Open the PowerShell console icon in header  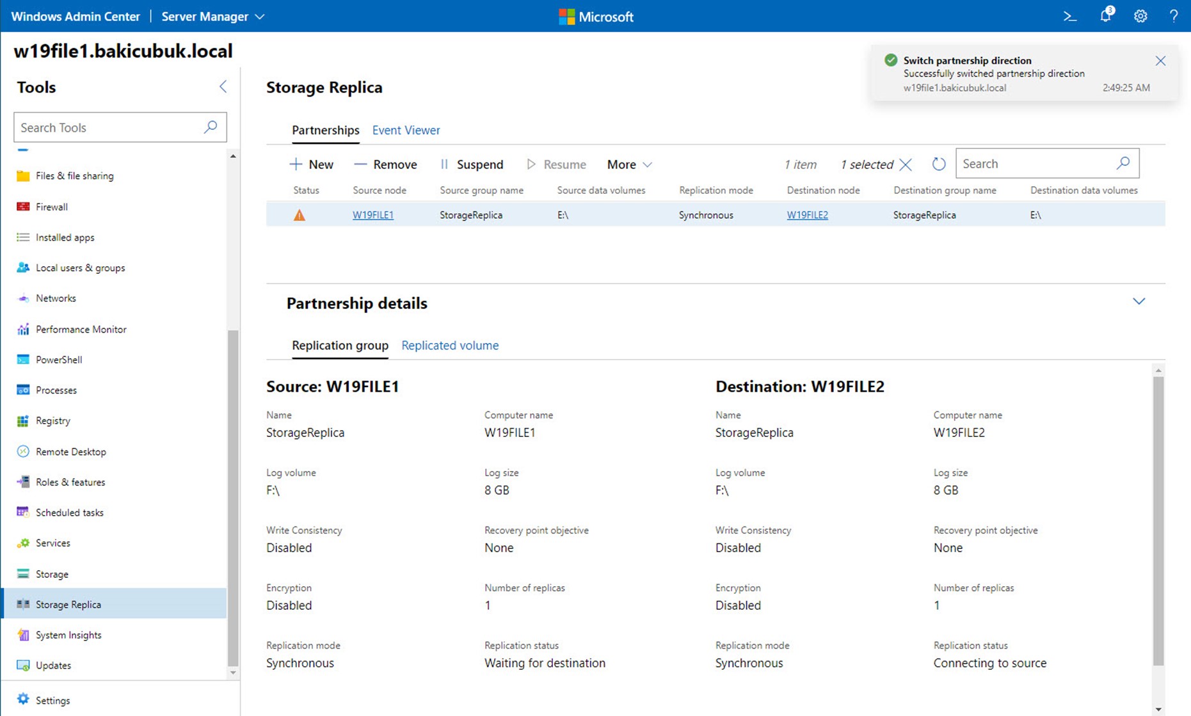pos(1069,17)
